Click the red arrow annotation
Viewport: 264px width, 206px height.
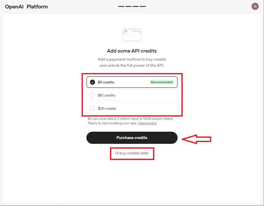(197, 139)
